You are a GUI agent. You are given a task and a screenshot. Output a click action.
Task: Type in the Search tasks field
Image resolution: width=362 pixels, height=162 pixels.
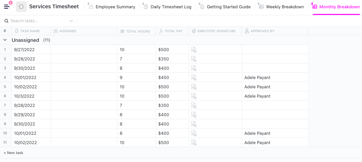pos(38,21)
